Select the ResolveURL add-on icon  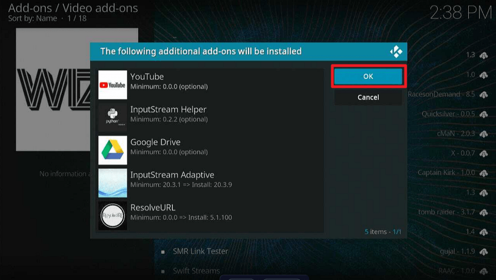(113, 216)
